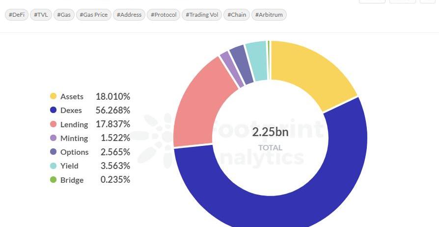The image size is (439, 227).
Task: Open the #Address tag
Action: pyautogui.click(x=129, y=15)
